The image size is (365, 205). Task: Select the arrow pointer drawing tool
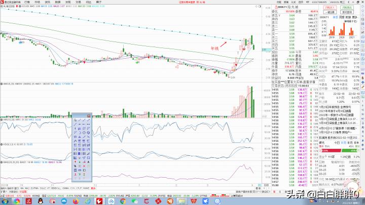click(x=76, y=120)
